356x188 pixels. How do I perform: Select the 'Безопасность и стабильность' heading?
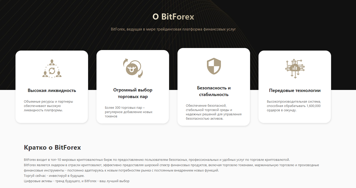(214, 91)
